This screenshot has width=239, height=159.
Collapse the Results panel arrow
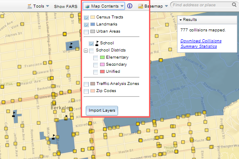pos(181,20)
